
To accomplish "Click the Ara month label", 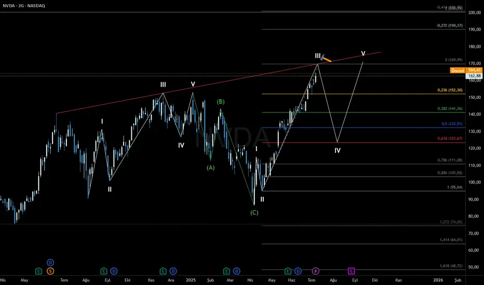I will click(x=171, y=280).
